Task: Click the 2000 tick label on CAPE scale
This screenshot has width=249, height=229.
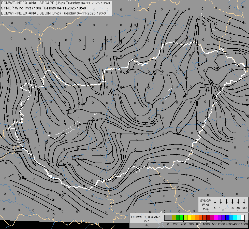Action: point(221,224)
